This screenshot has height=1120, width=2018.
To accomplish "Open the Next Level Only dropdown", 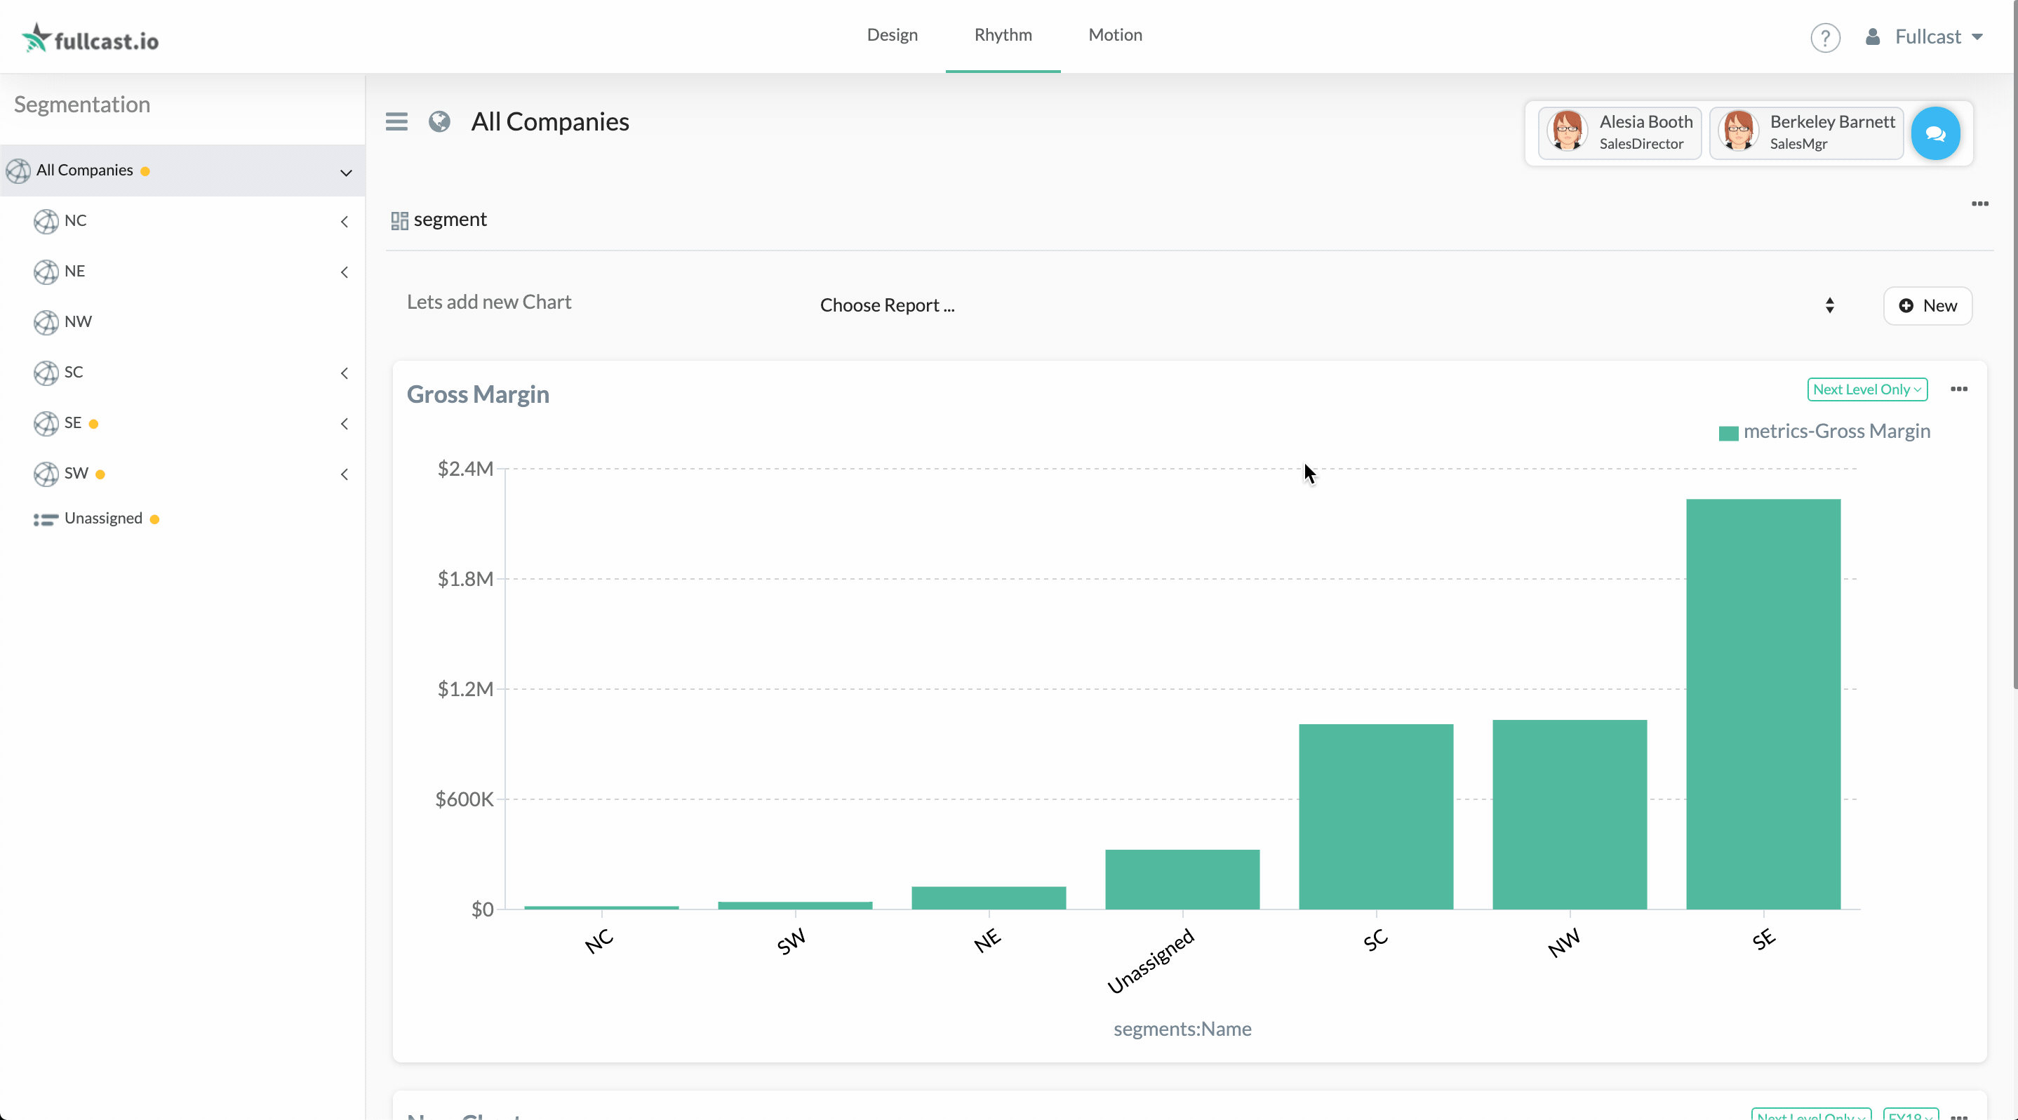I will tap(1867, 389).
